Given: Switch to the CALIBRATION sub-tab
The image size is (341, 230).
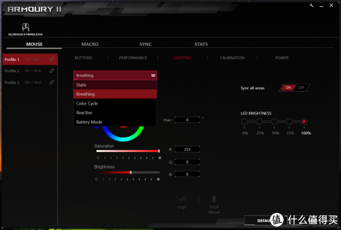Looking at the screenshot, I should pyautogui.click(x=232, y=57).
